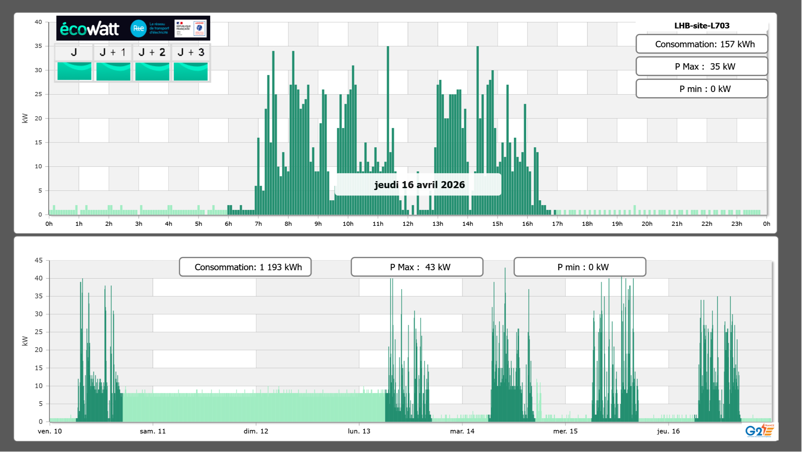Click the Consommation: 1 193 kWh box

pos(245,267)
